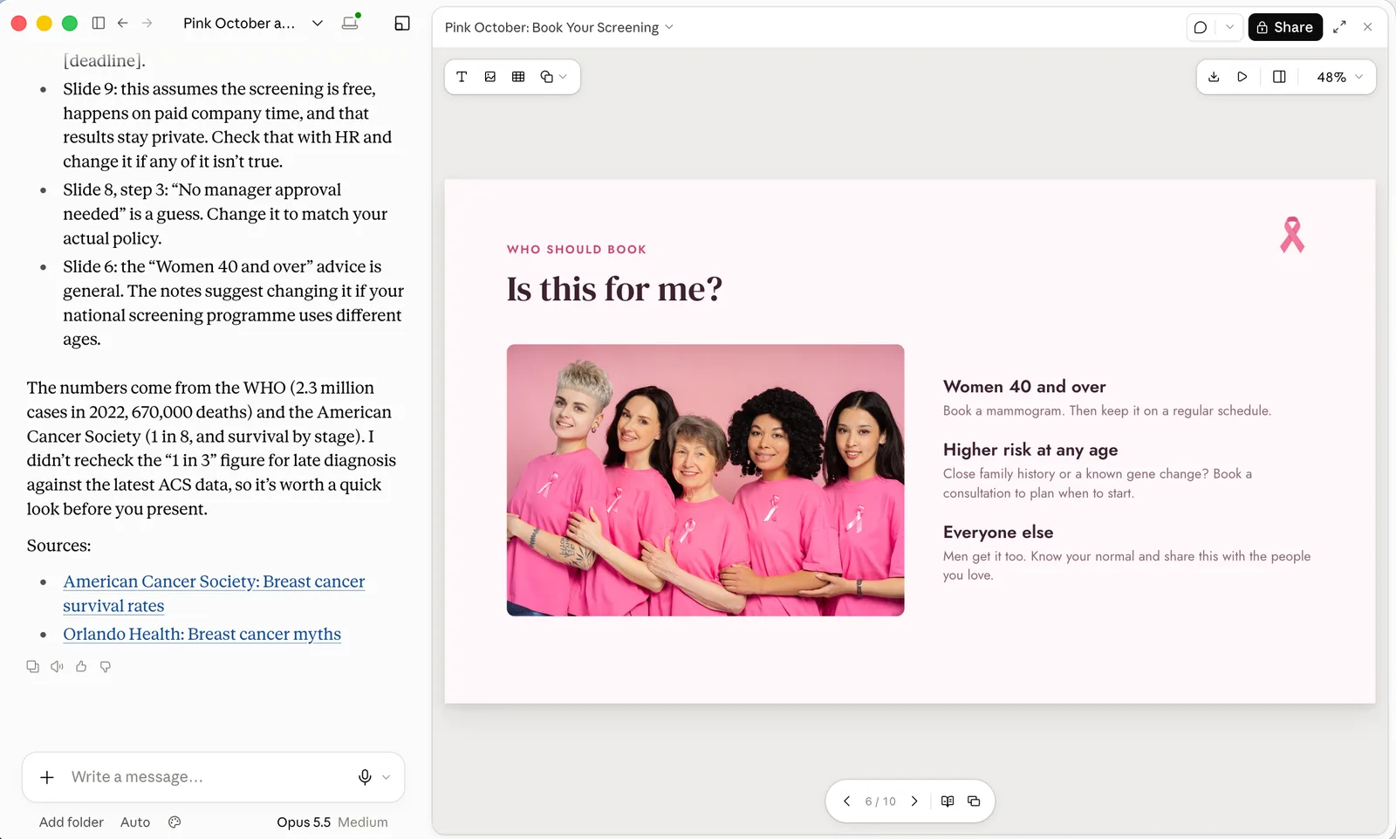Open American Cancer Society survival rates link

click(214, 594)
